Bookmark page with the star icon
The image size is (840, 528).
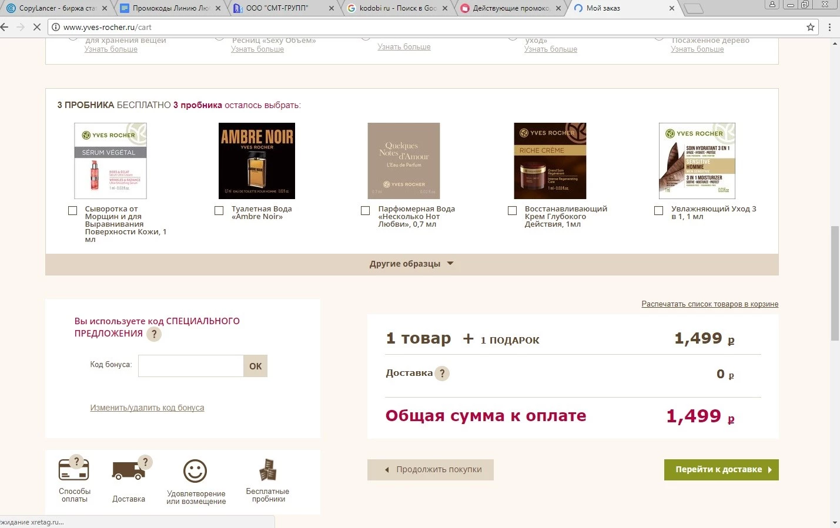811,27
